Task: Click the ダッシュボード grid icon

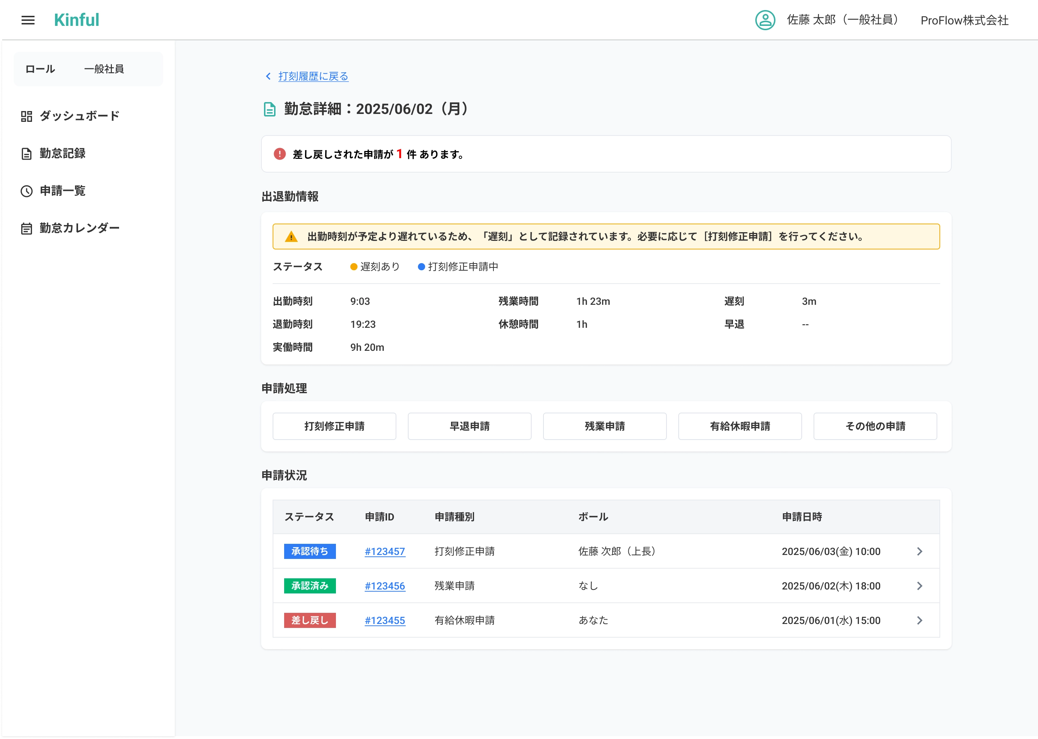Action: pyautogui.click(x=26, y=116)
